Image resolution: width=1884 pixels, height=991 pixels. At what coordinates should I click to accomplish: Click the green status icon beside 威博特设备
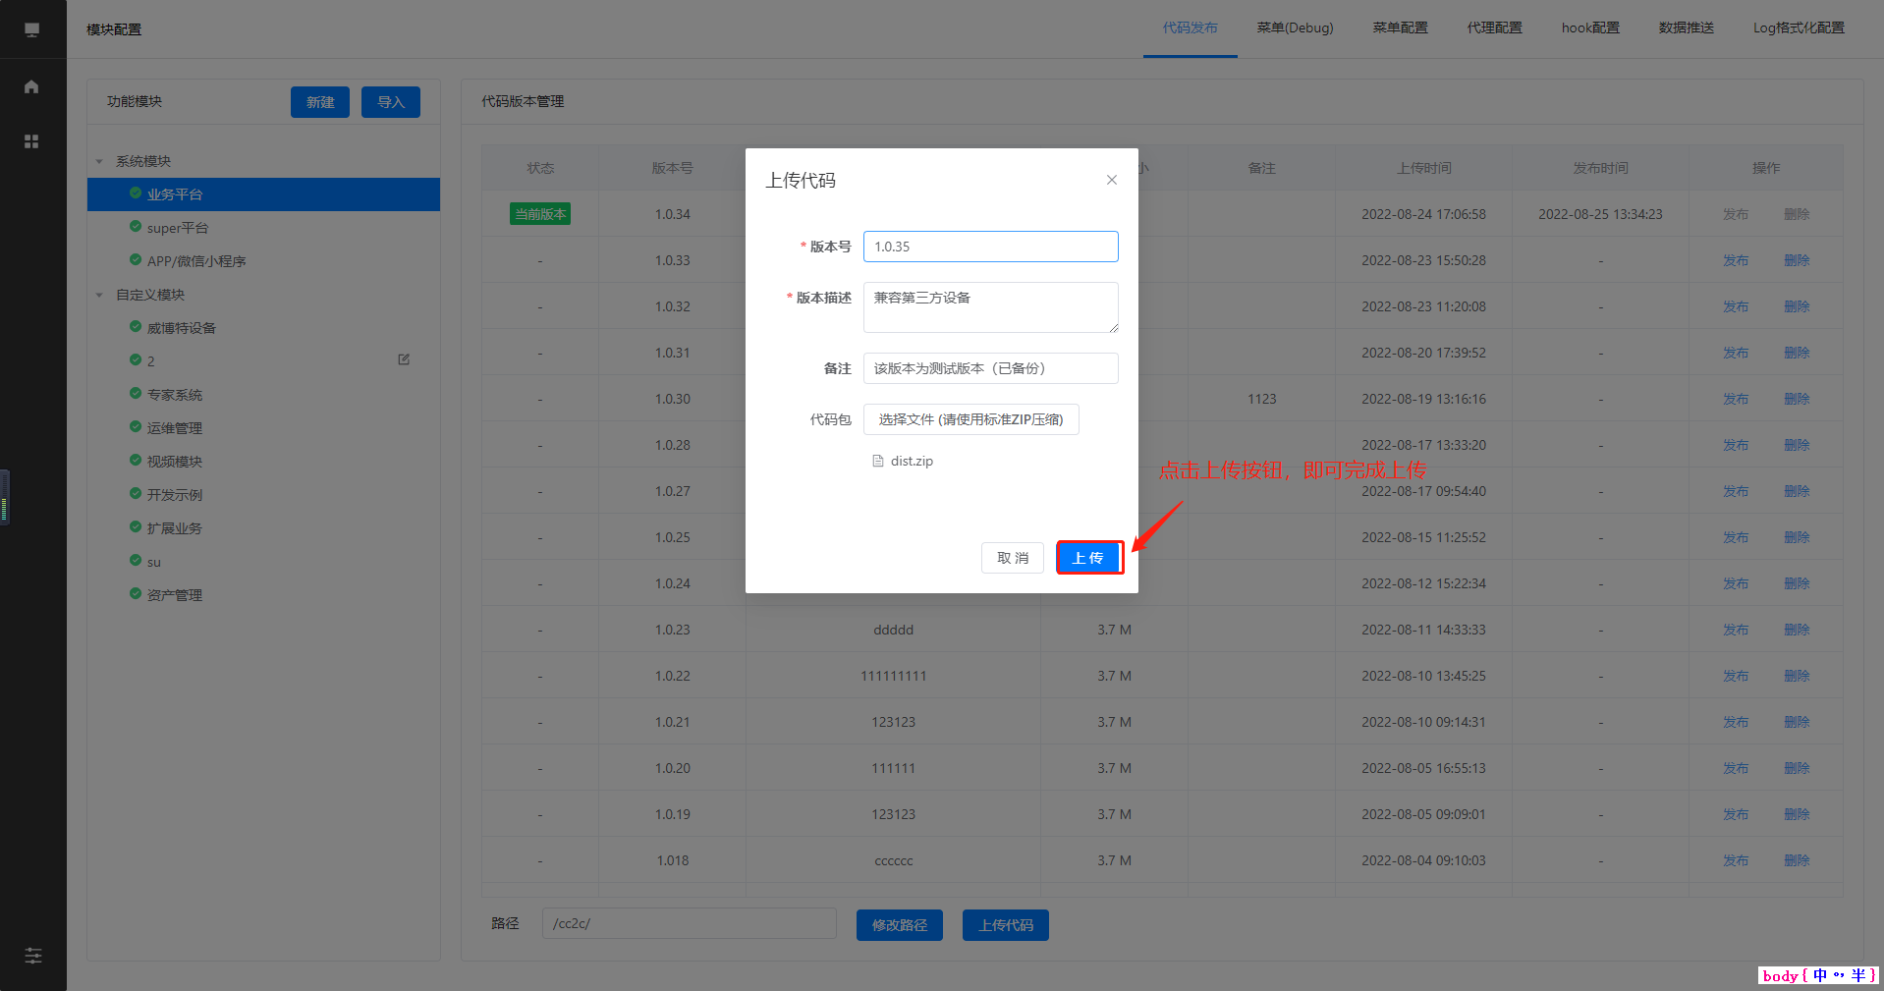[136, 327]
